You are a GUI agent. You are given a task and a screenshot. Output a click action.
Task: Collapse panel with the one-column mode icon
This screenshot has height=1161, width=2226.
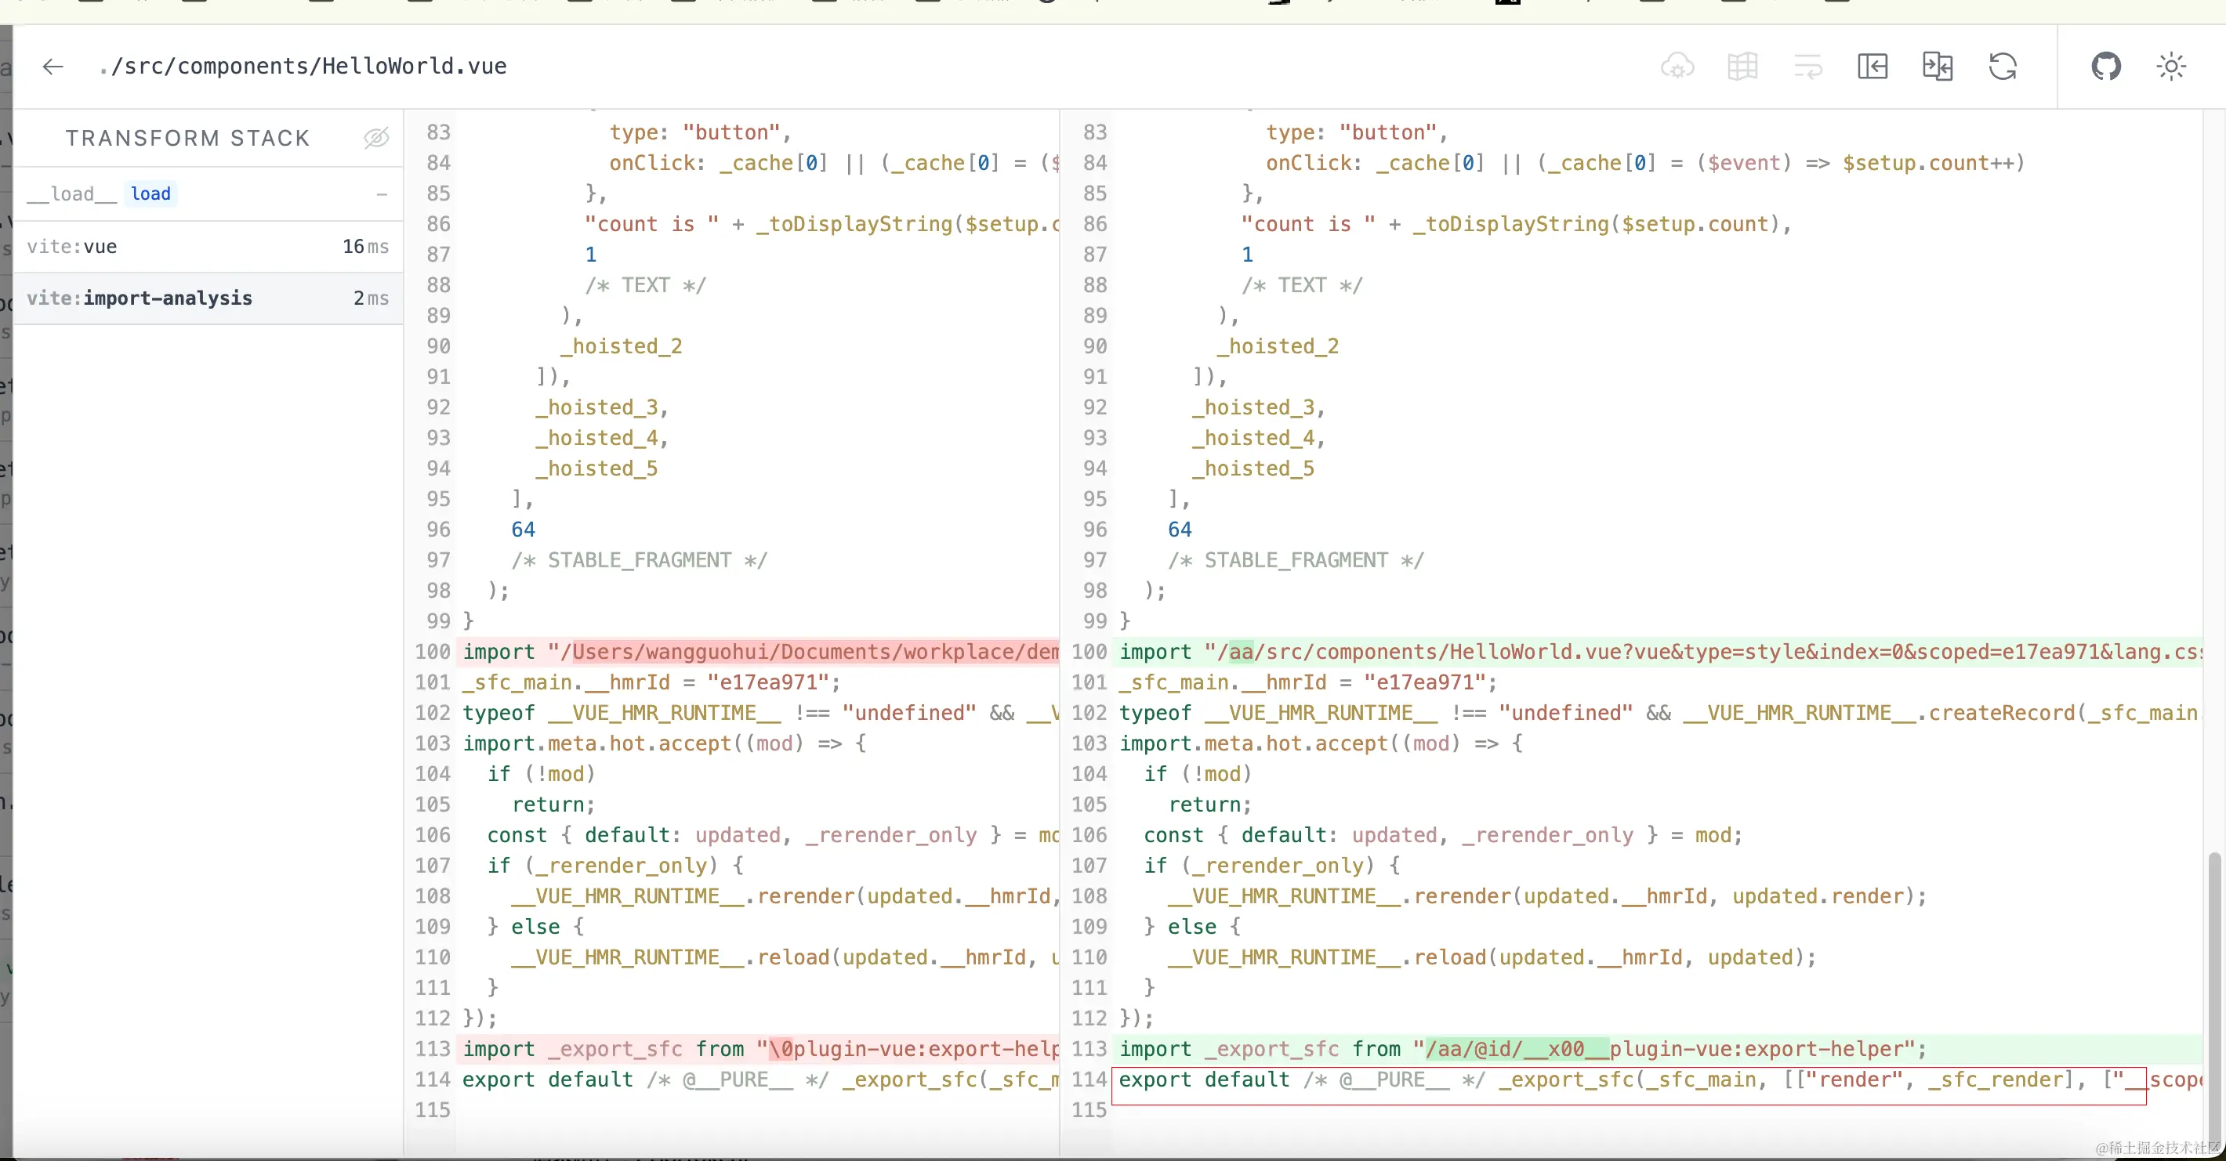1872,67
